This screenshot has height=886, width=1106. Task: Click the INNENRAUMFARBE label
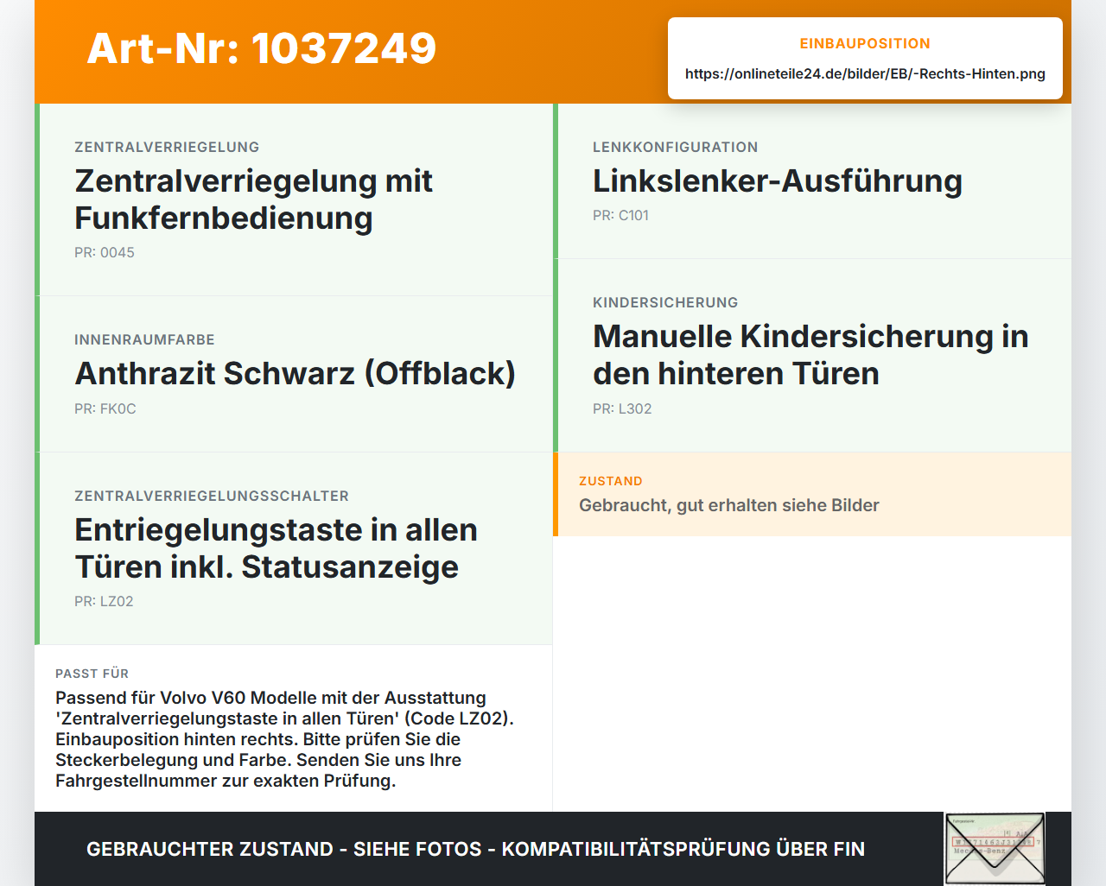(144, 339)
